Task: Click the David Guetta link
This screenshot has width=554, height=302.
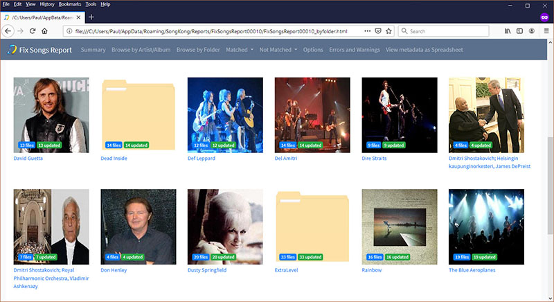Action: click(28, 158)
